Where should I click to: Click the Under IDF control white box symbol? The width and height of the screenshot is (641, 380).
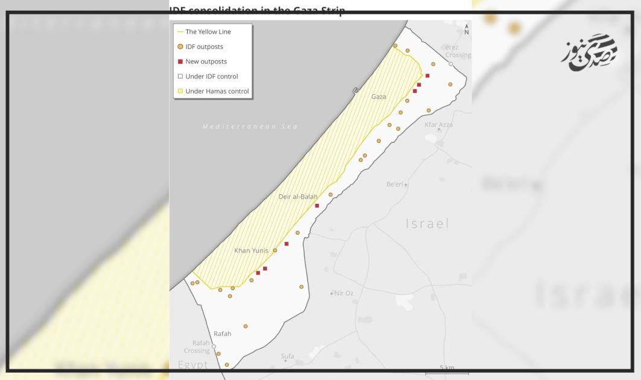point(180,77)
